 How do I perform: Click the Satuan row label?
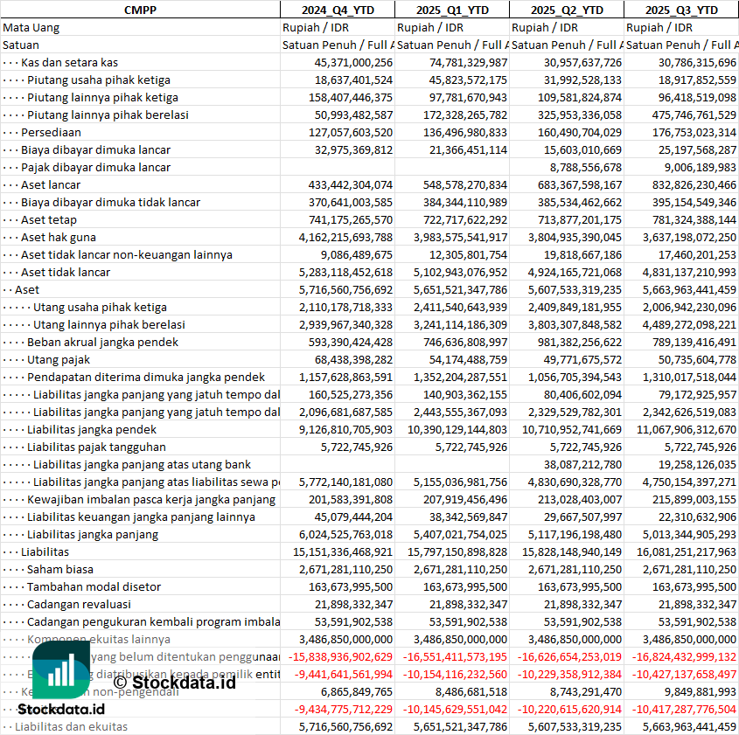21,45
